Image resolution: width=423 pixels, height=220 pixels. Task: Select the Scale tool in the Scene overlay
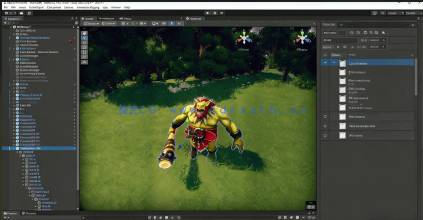84,48
